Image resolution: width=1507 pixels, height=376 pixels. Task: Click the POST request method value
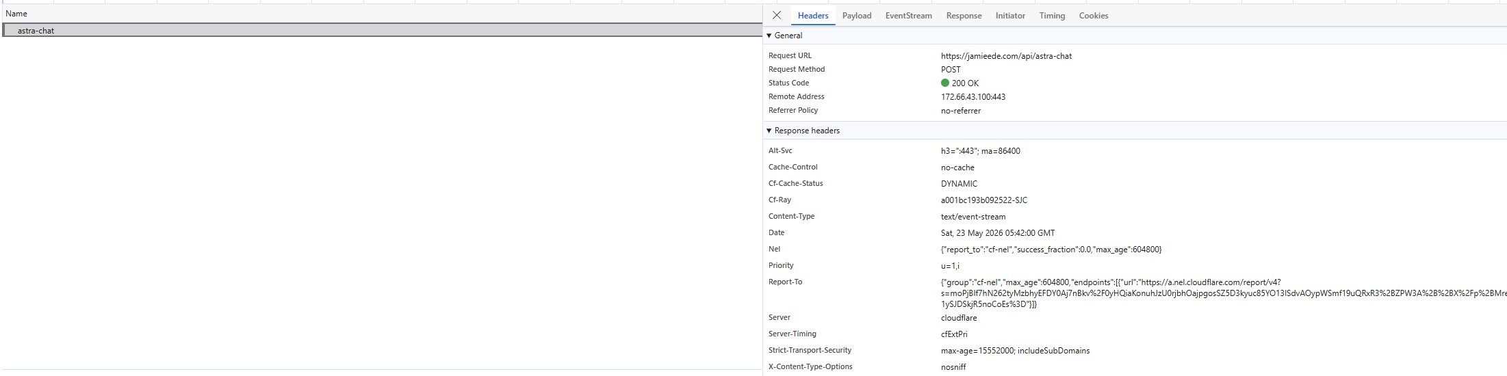951,70
